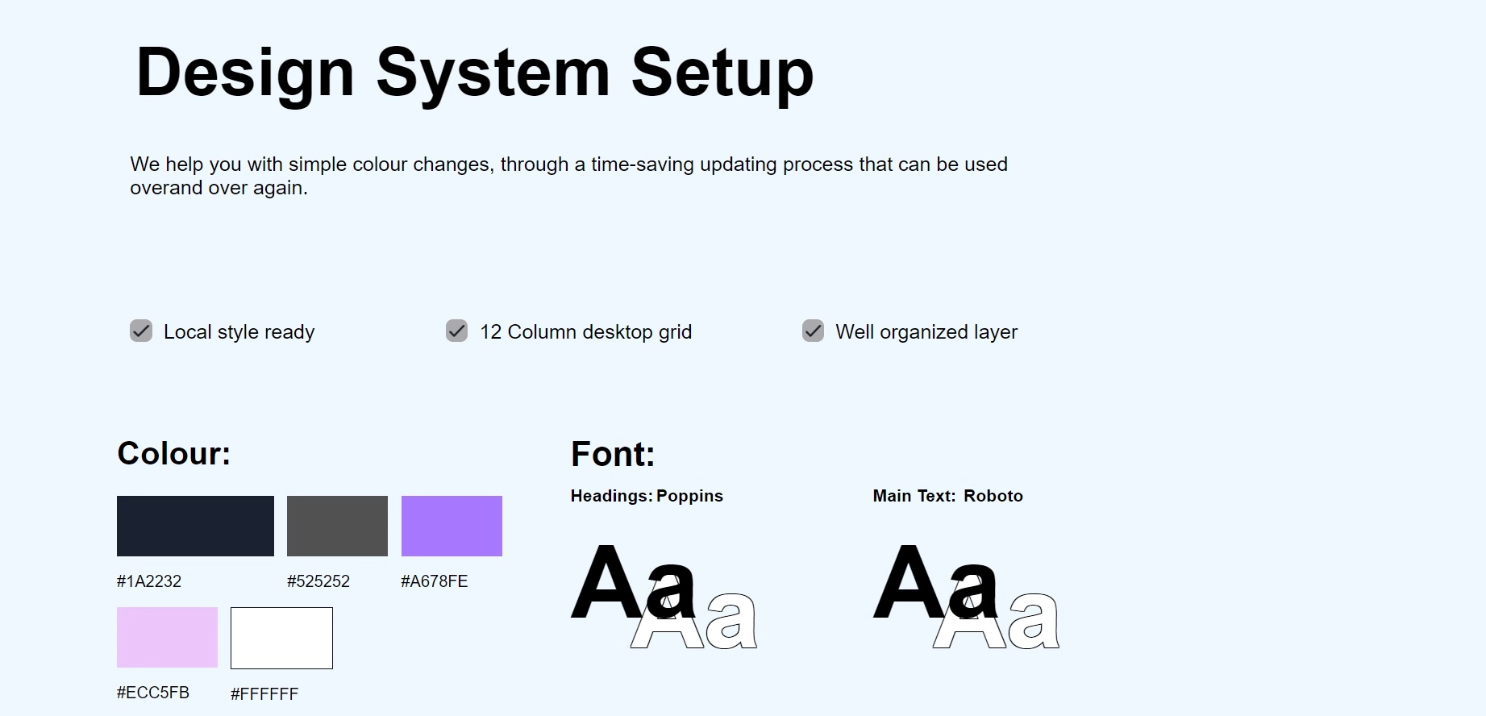Click the paragraph about simple colour changes
This screenshot has height=716, width=1486.
569,176
